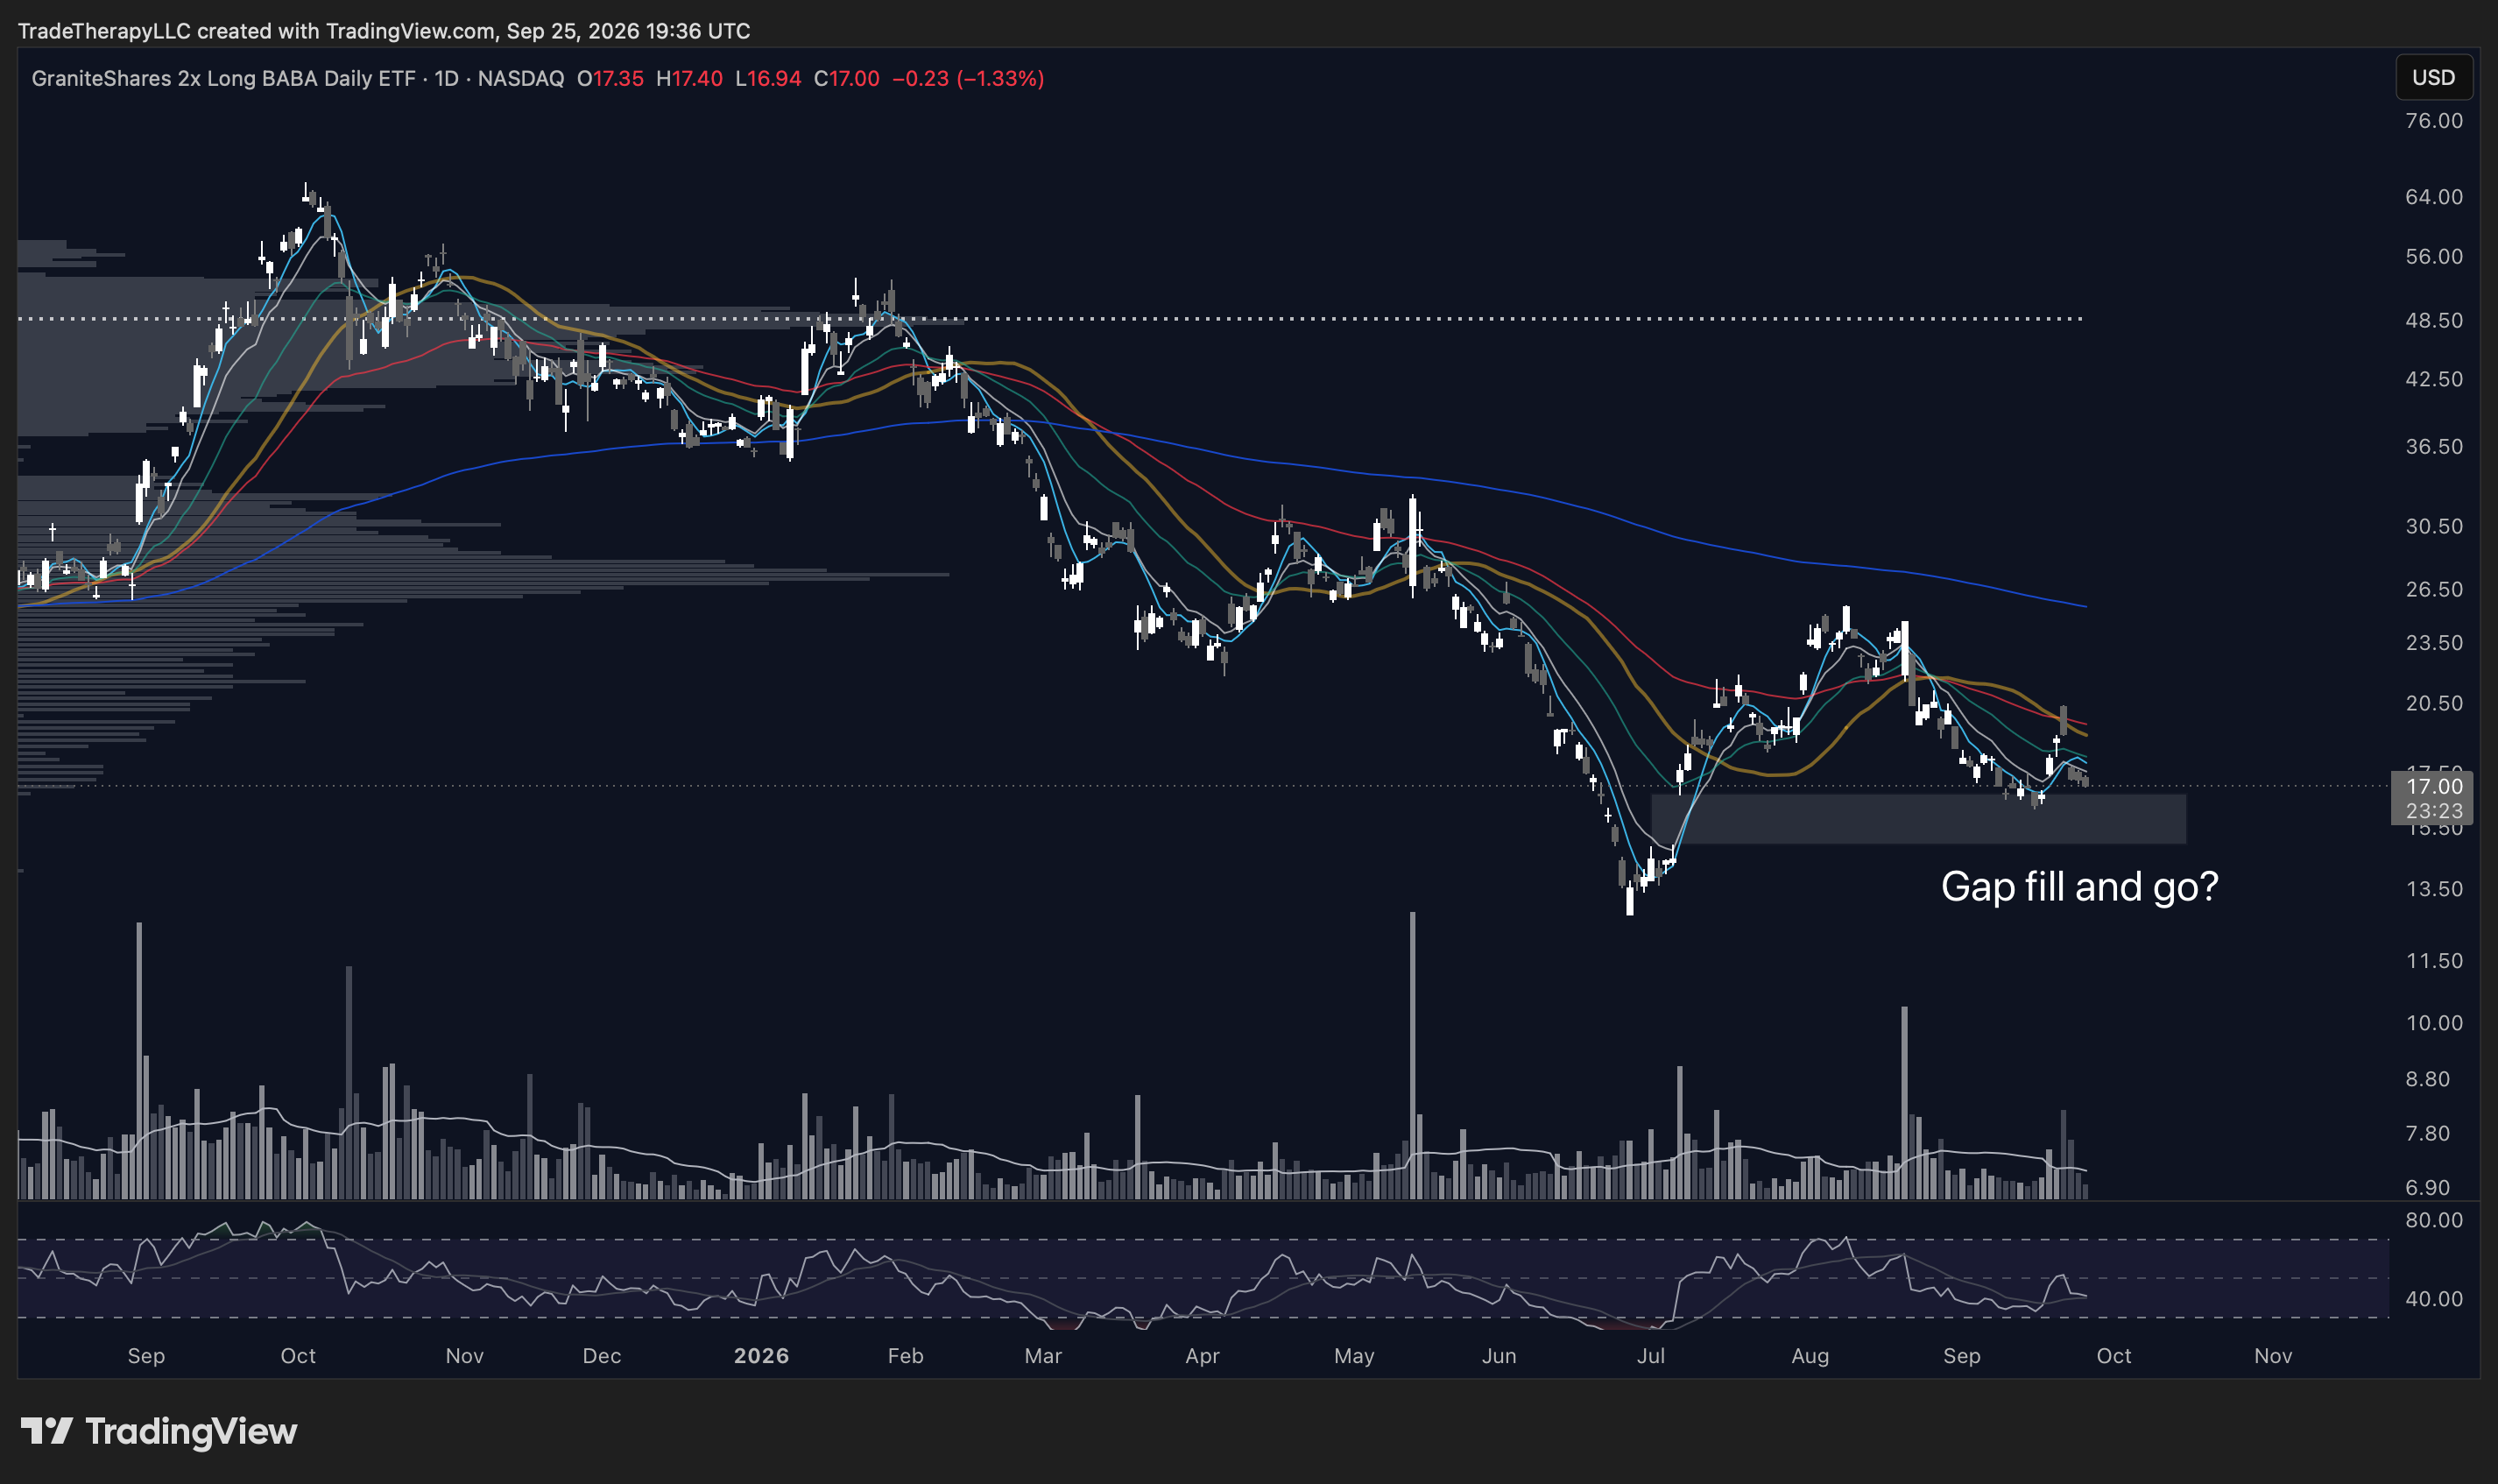Click the 'Sep' label after Aug on the time axis

point(1961,1356)
